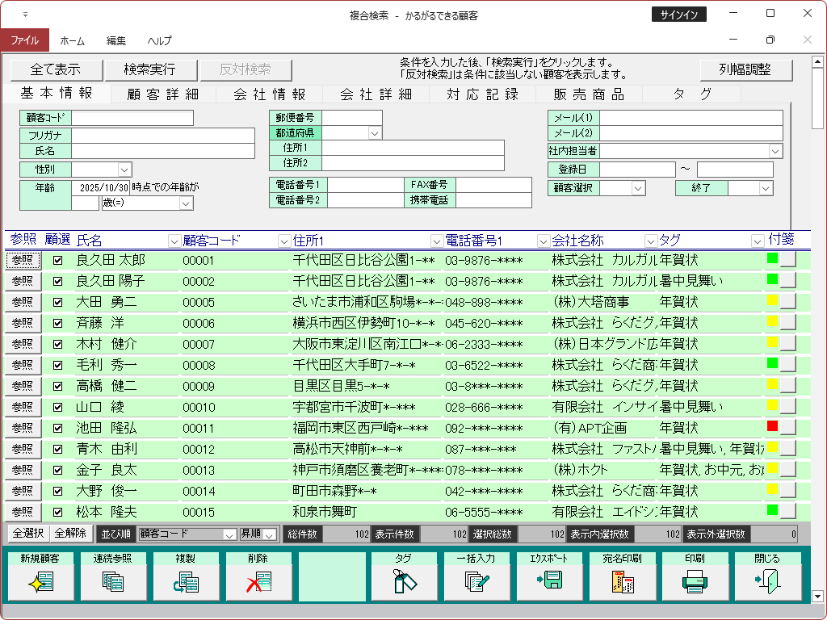Click the 複製 duplicate icon button
The width and height of the screenshot is (827, 620).
pos(186,580)
